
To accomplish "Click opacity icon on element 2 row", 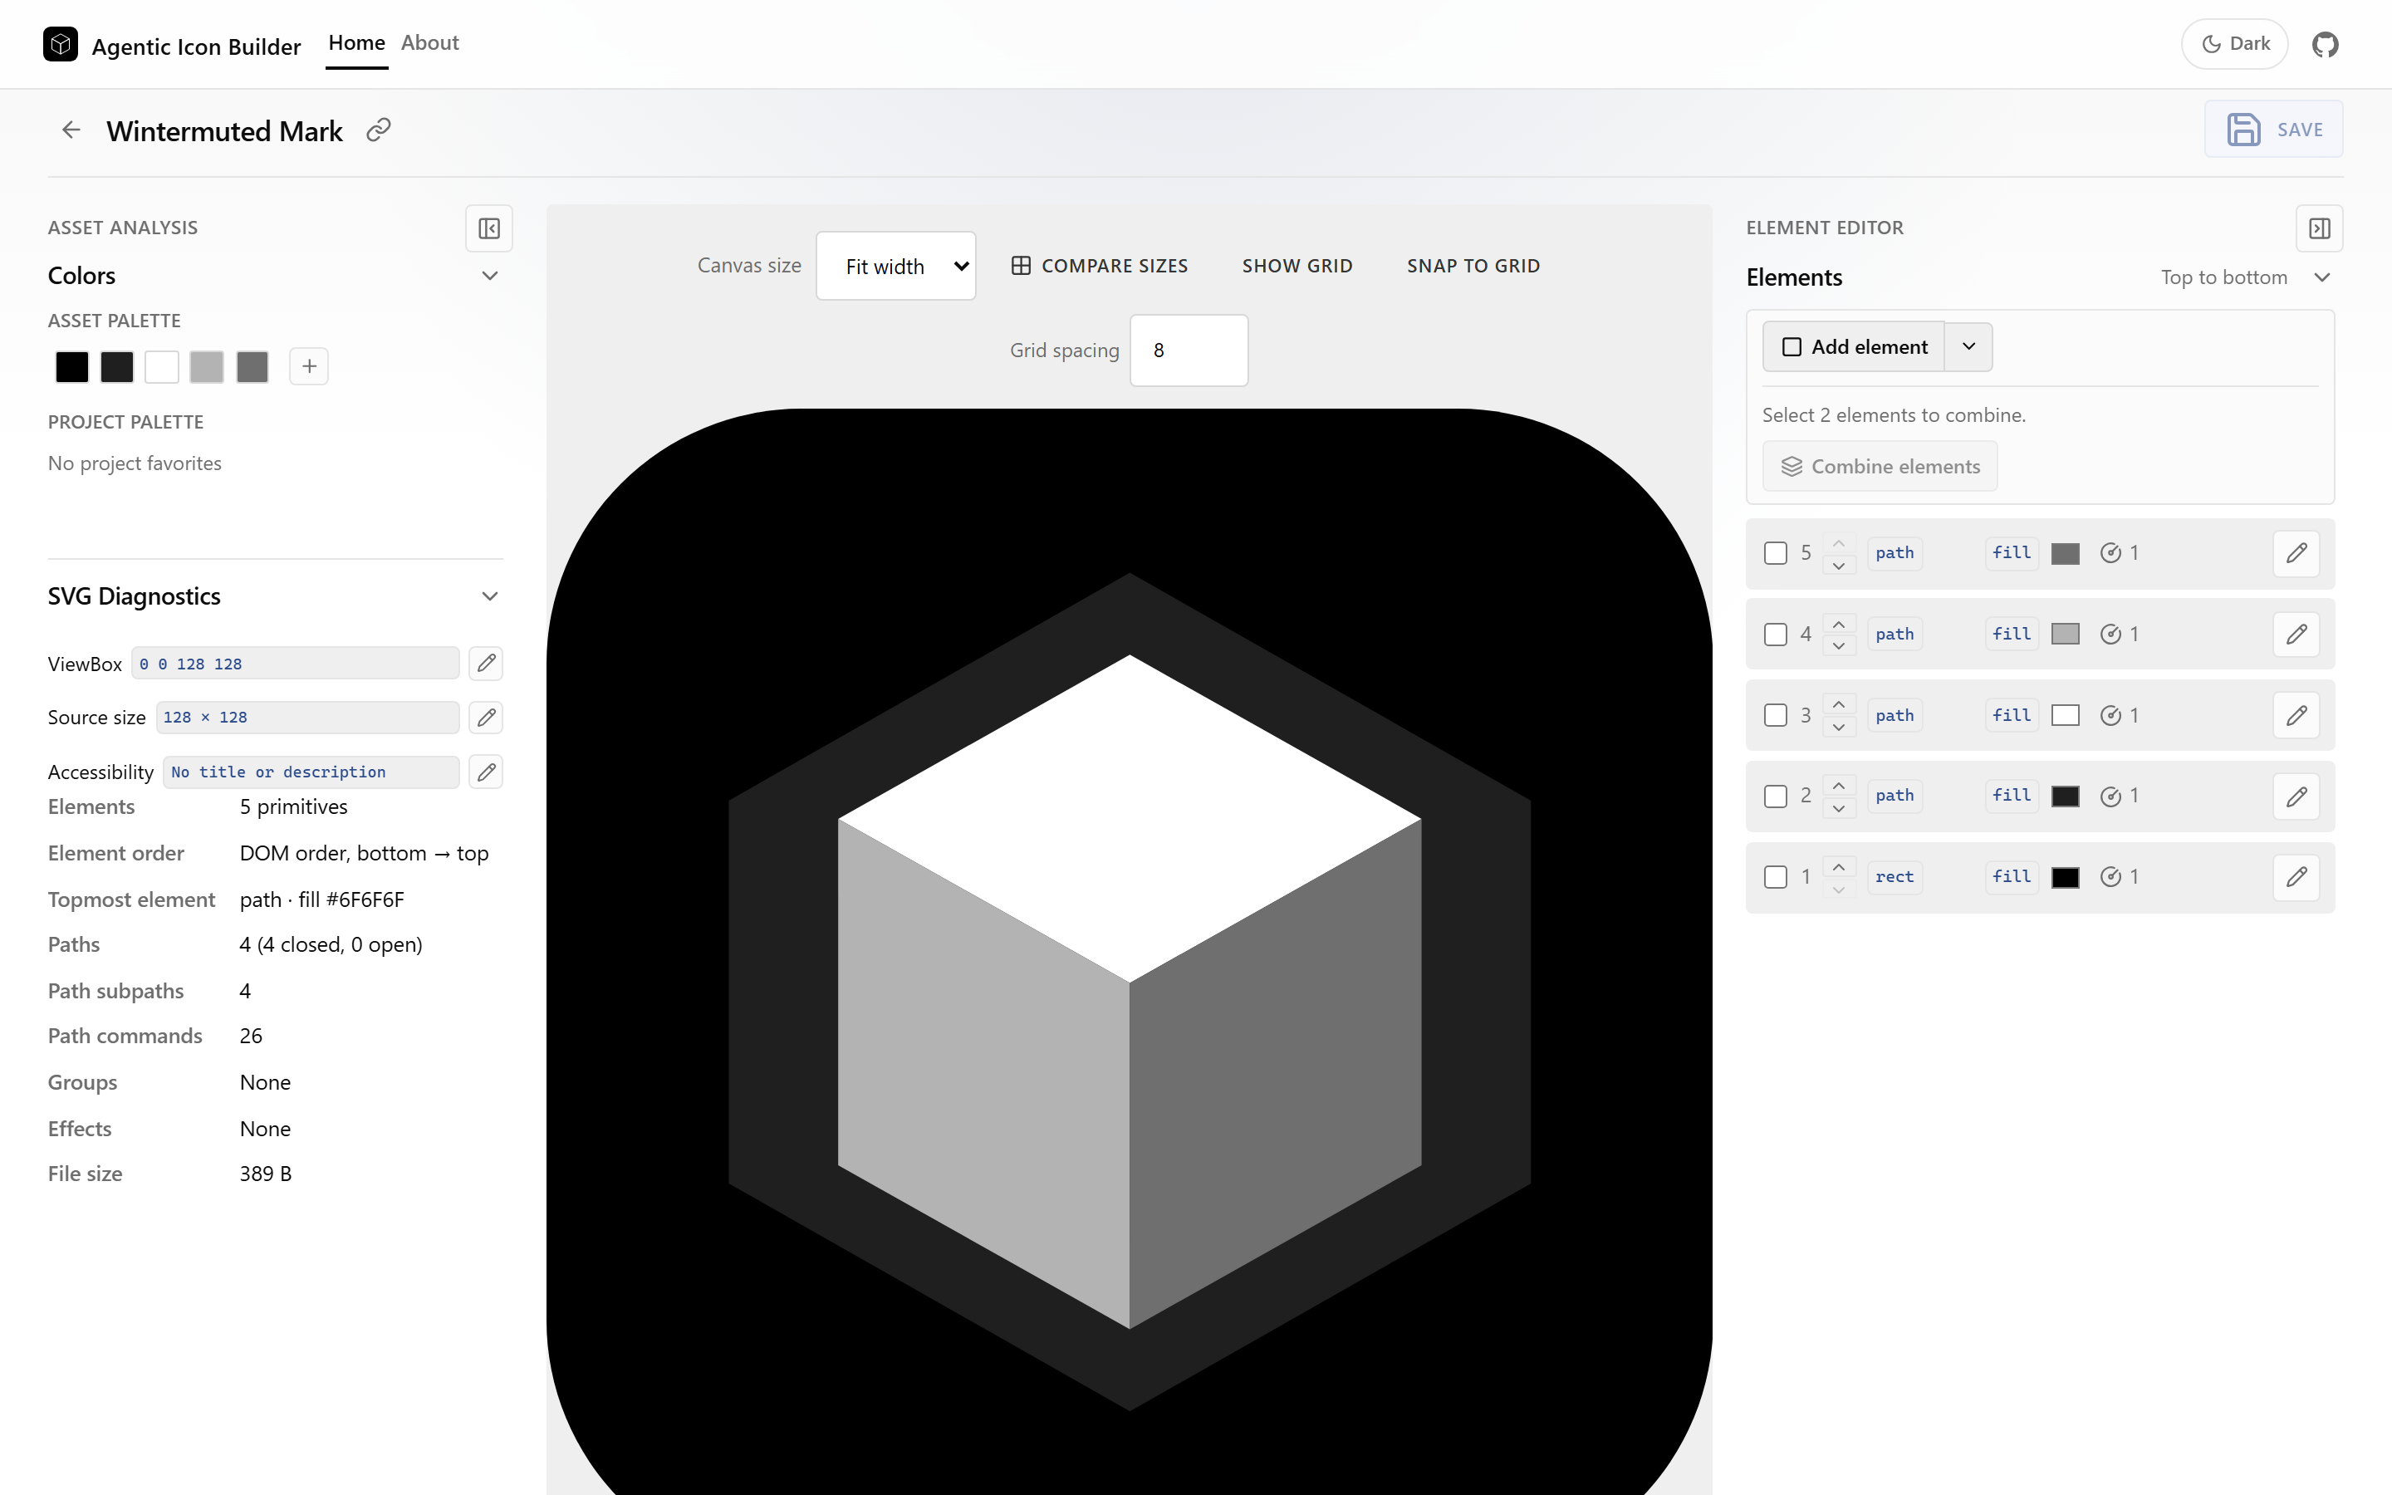I will 2110,796.
